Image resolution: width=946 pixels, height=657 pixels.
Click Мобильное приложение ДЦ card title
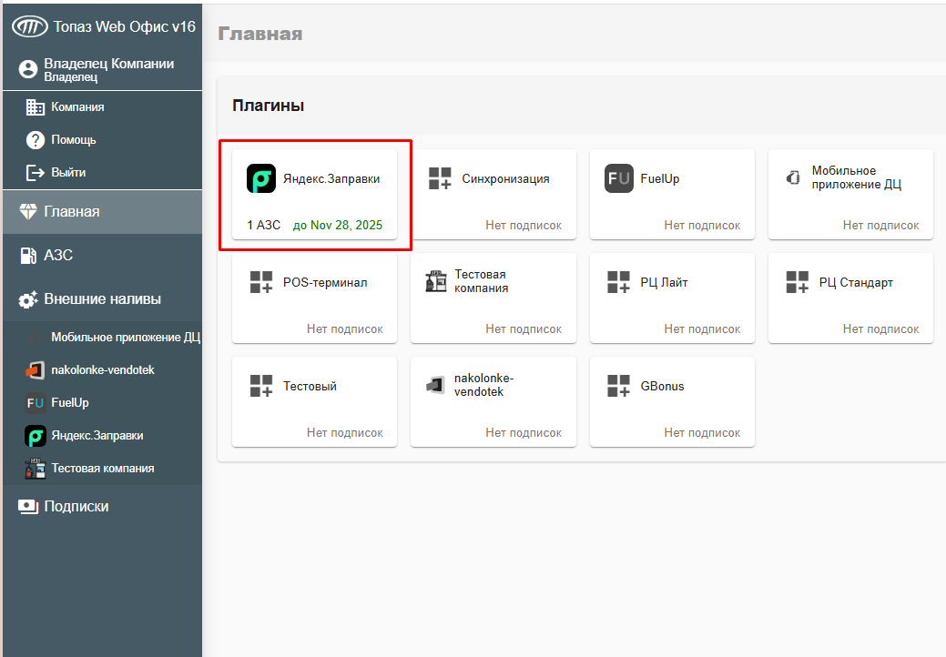tap(856, 177)
